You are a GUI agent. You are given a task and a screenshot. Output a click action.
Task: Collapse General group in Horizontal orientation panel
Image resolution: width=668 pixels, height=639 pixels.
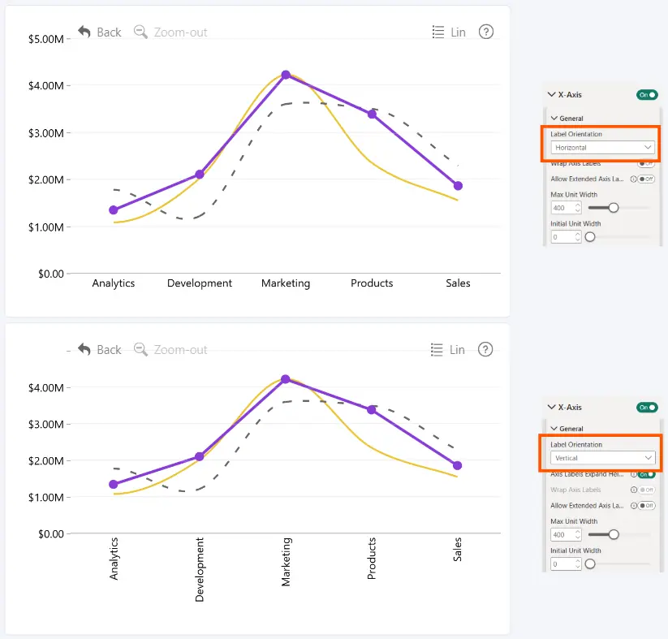pyautogui.click(x=554, y=118)
